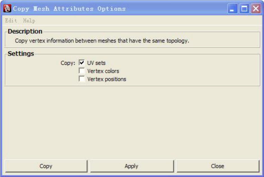Open the Edit menu
Viewport: 264px width, 177px height.
(11, 21)
